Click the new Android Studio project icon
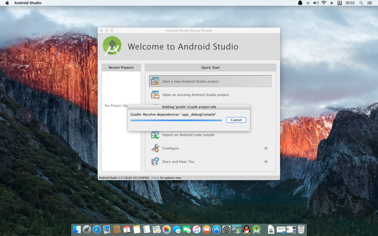378x236 pixels. [155, 81]
